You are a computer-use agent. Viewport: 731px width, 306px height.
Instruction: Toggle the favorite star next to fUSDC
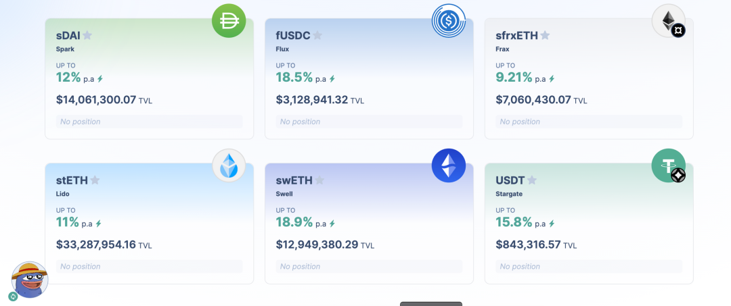317,36
